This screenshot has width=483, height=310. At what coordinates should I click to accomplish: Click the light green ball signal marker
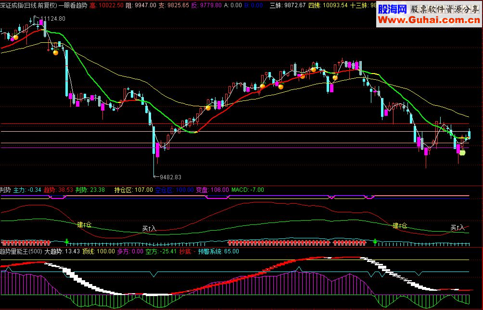tap(462, 152)
